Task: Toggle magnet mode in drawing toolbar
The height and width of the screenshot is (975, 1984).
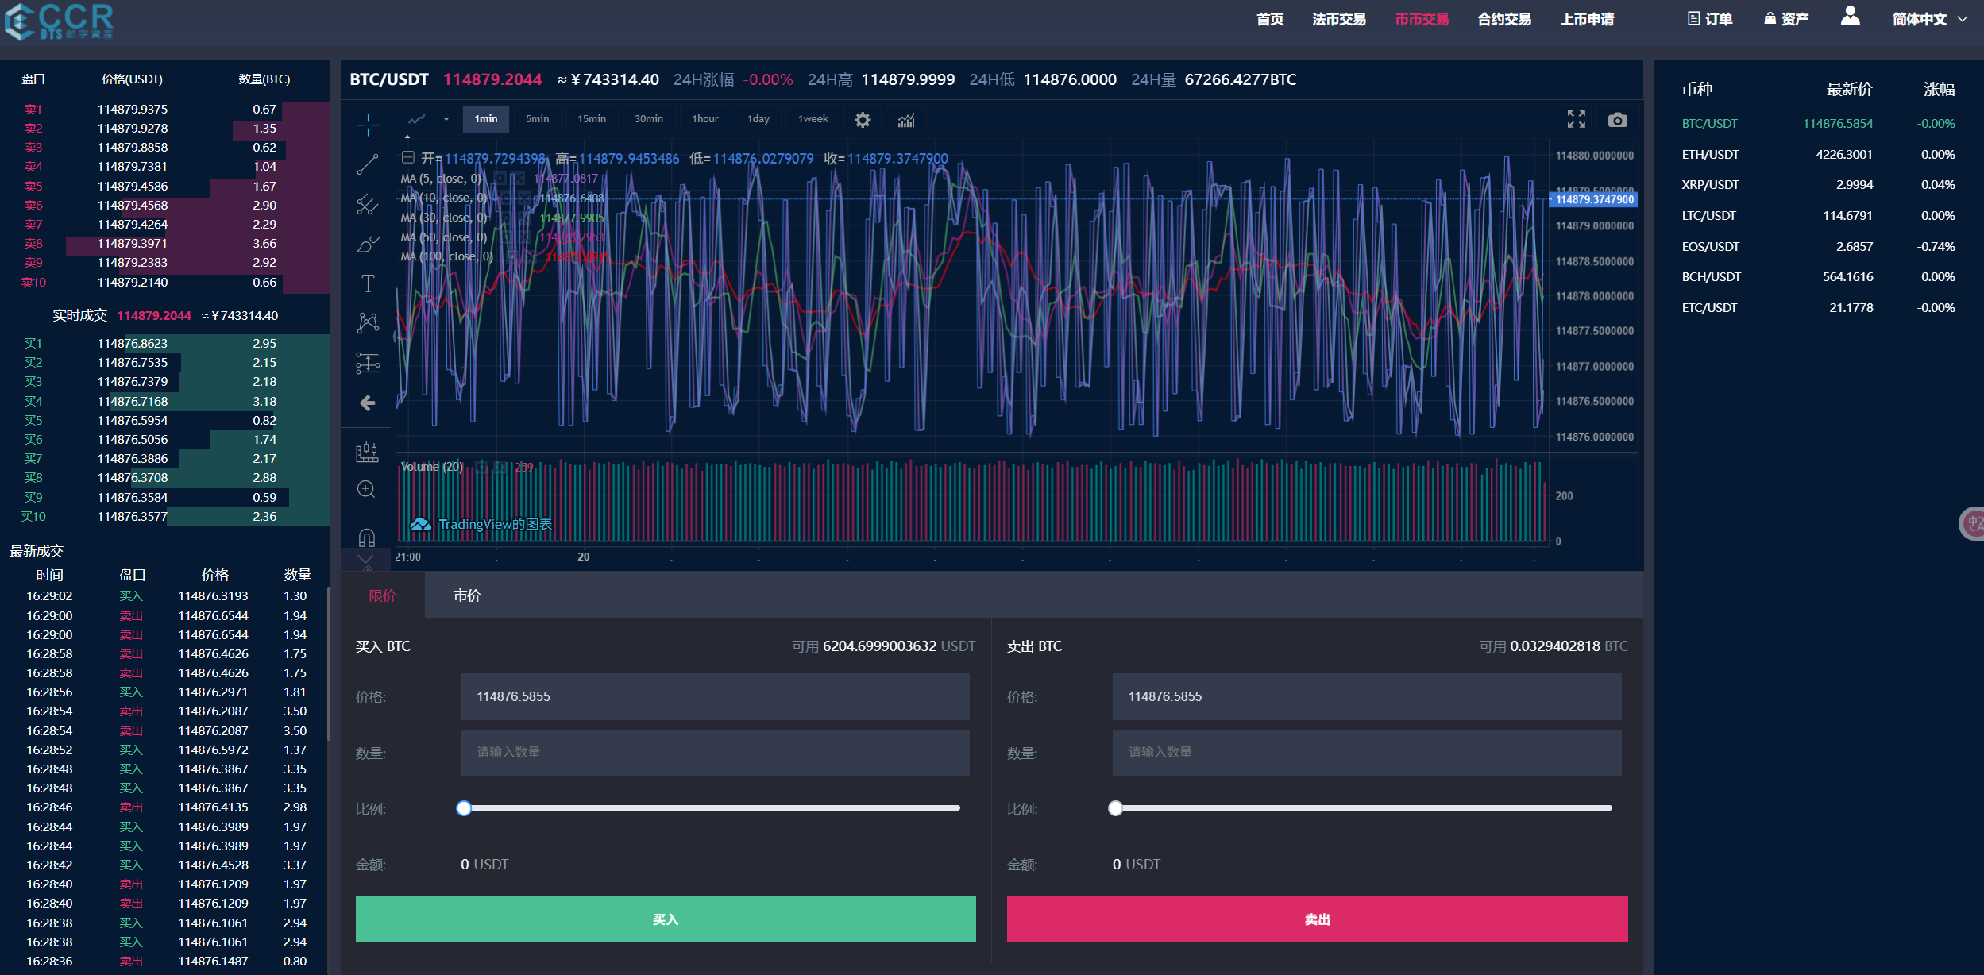Action: [366, 538]
